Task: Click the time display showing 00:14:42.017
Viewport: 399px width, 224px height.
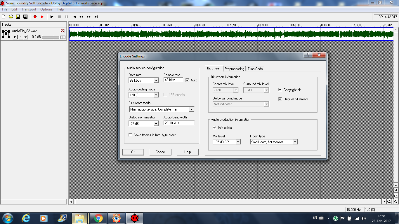Action: click(x=386, y=17)
